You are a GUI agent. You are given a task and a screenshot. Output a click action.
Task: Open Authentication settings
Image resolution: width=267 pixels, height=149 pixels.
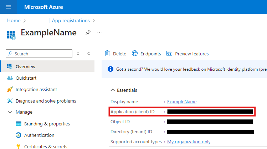pos(39,135)
